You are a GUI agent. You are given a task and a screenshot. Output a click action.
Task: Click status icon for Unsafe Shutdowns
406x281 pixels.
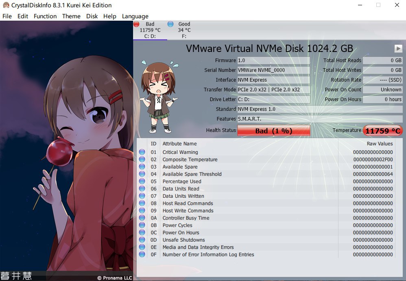click(142, 240)
